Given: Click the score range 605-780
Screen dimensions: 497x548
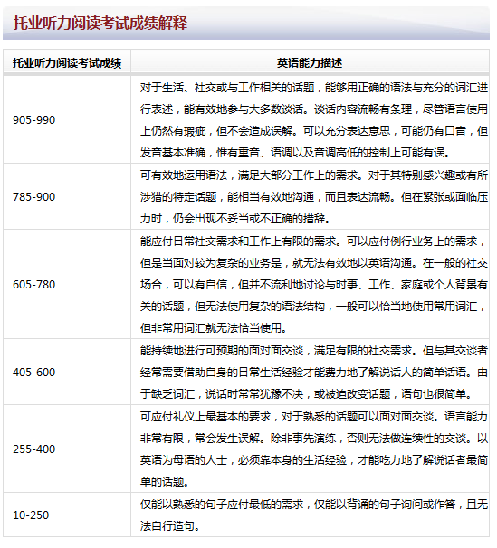Looking at the screenshot, I should (x=33, y=285).
